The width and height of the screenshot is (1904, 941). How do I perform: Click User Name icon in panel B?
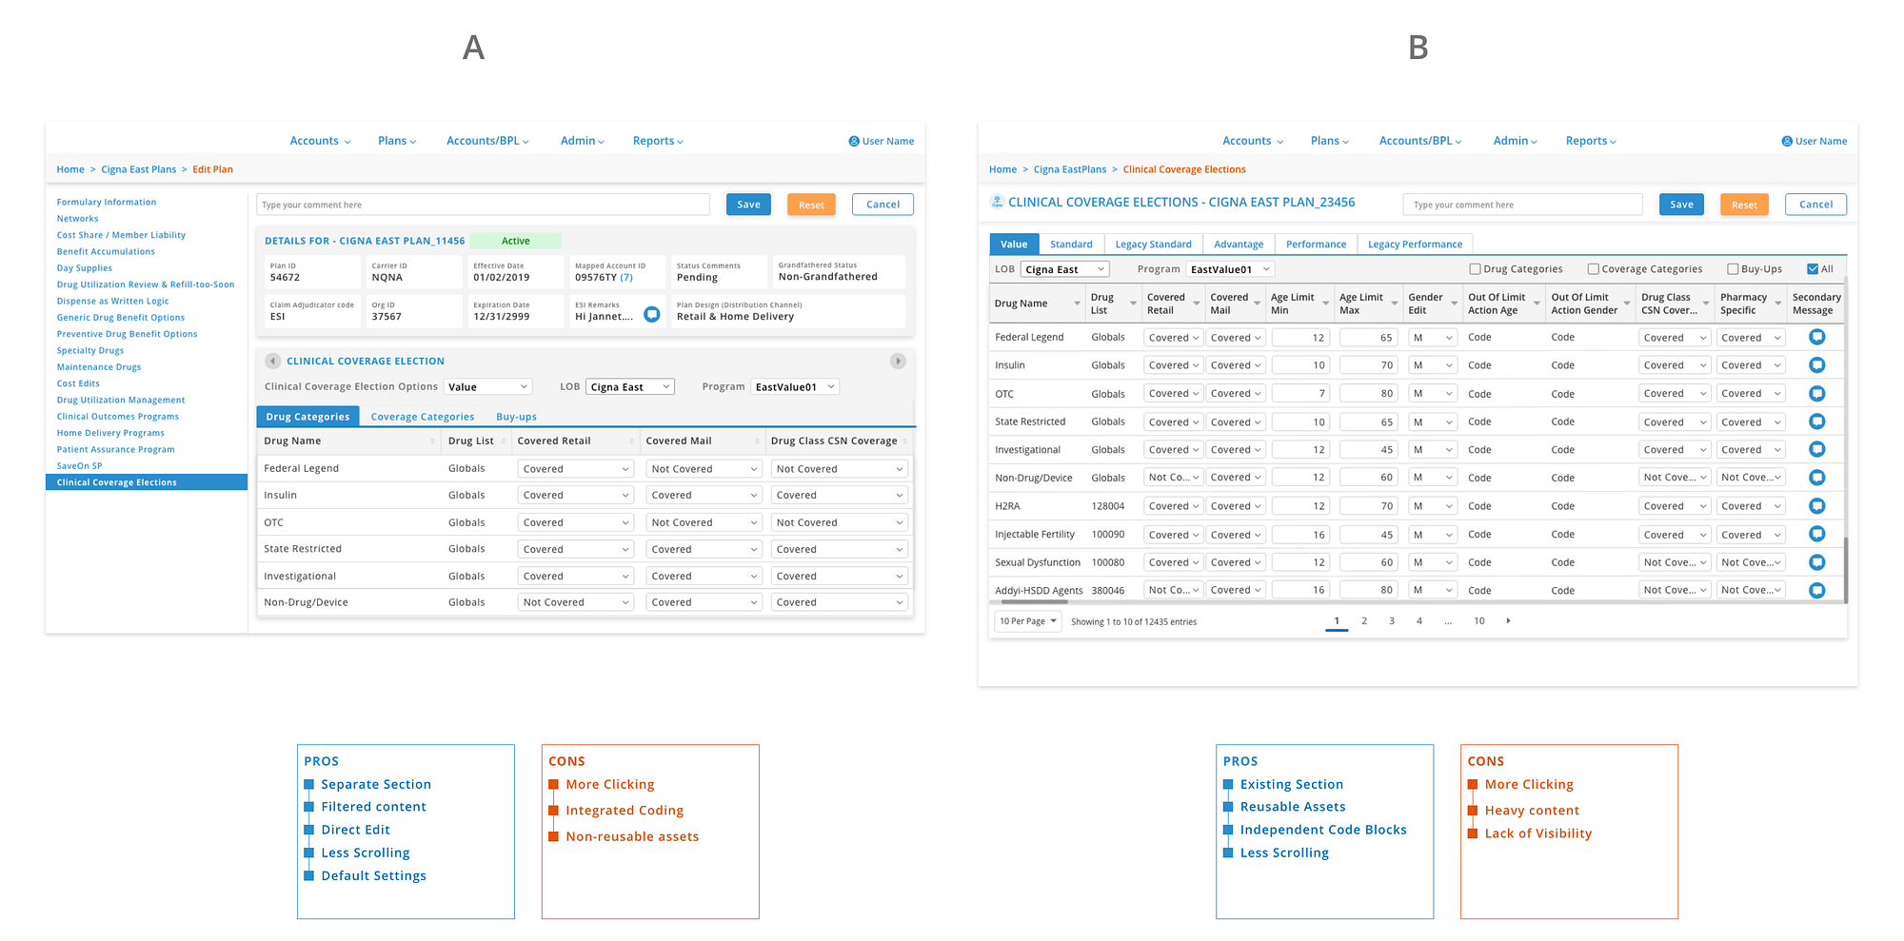(1787, 141)
